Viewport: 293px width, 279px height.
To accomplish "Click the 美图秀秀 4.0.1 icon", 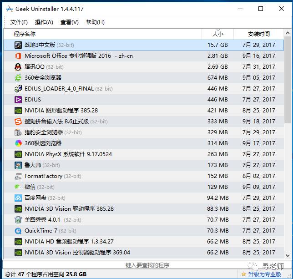I will [18, 220].
